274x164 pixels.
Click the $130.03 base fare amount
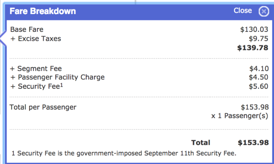click(x=254, y=29)
